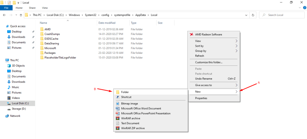
Task: Click the Word Document icon in submenu
Action: [x=118, y=108]
